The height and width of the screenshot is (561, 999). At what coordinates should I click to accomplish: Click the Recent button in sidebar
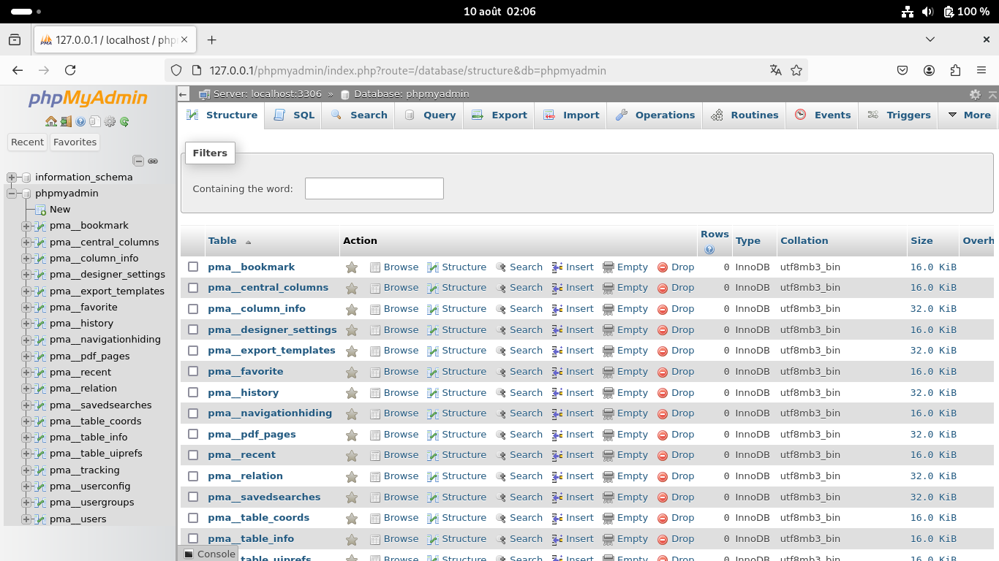tap(28, 142)
